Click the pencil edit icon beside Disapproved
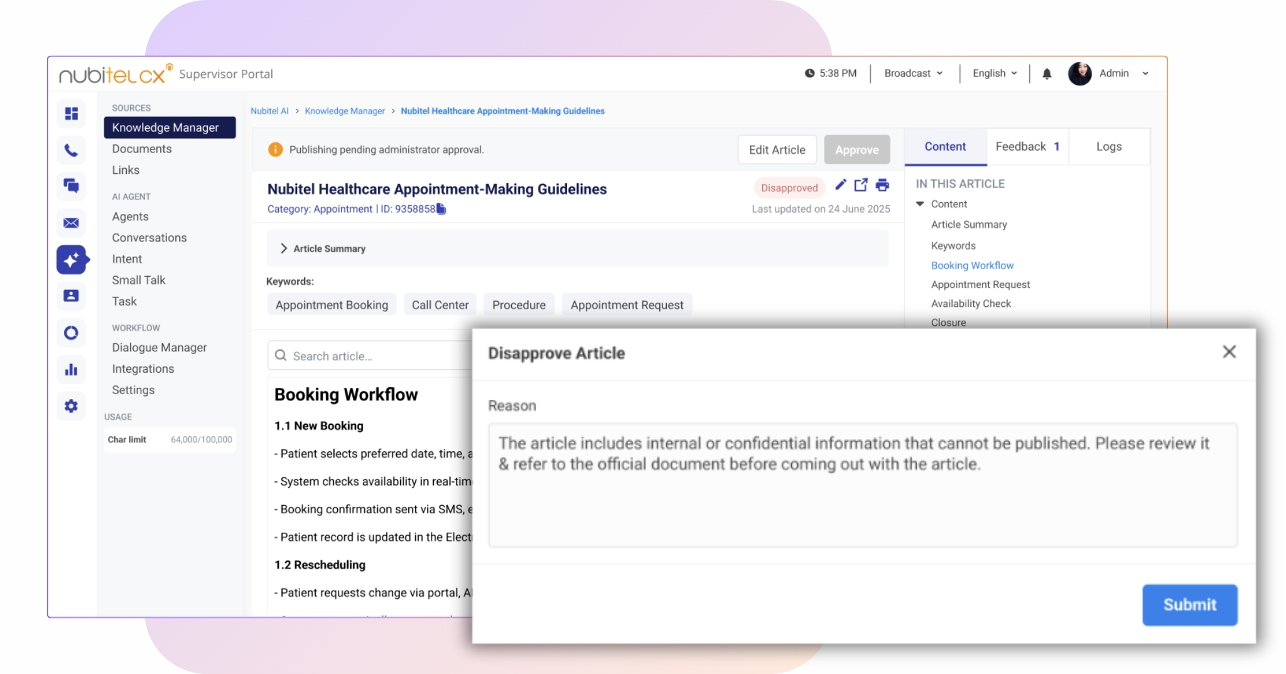The image size is (1286, 674). [x=840, y=185]
